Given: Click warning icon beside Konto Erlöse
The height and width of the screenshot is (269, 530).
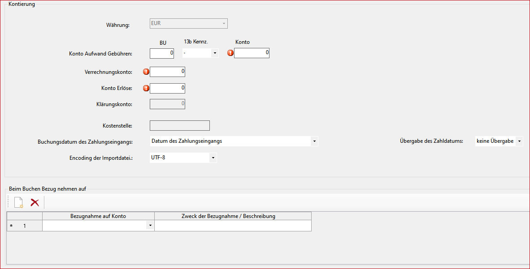Looking at the screenshot, I should [146, 88].
